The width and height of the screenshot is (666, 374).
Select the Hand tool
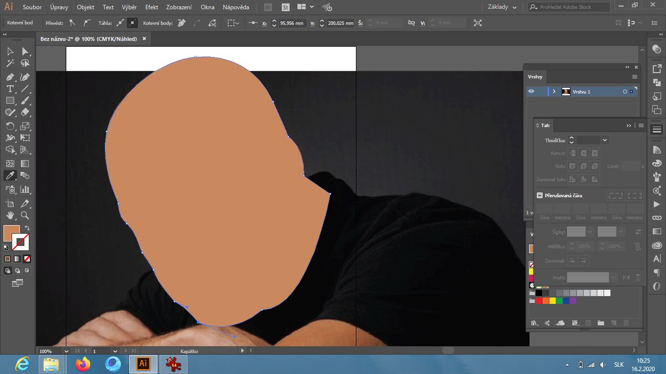click(10, 215)
